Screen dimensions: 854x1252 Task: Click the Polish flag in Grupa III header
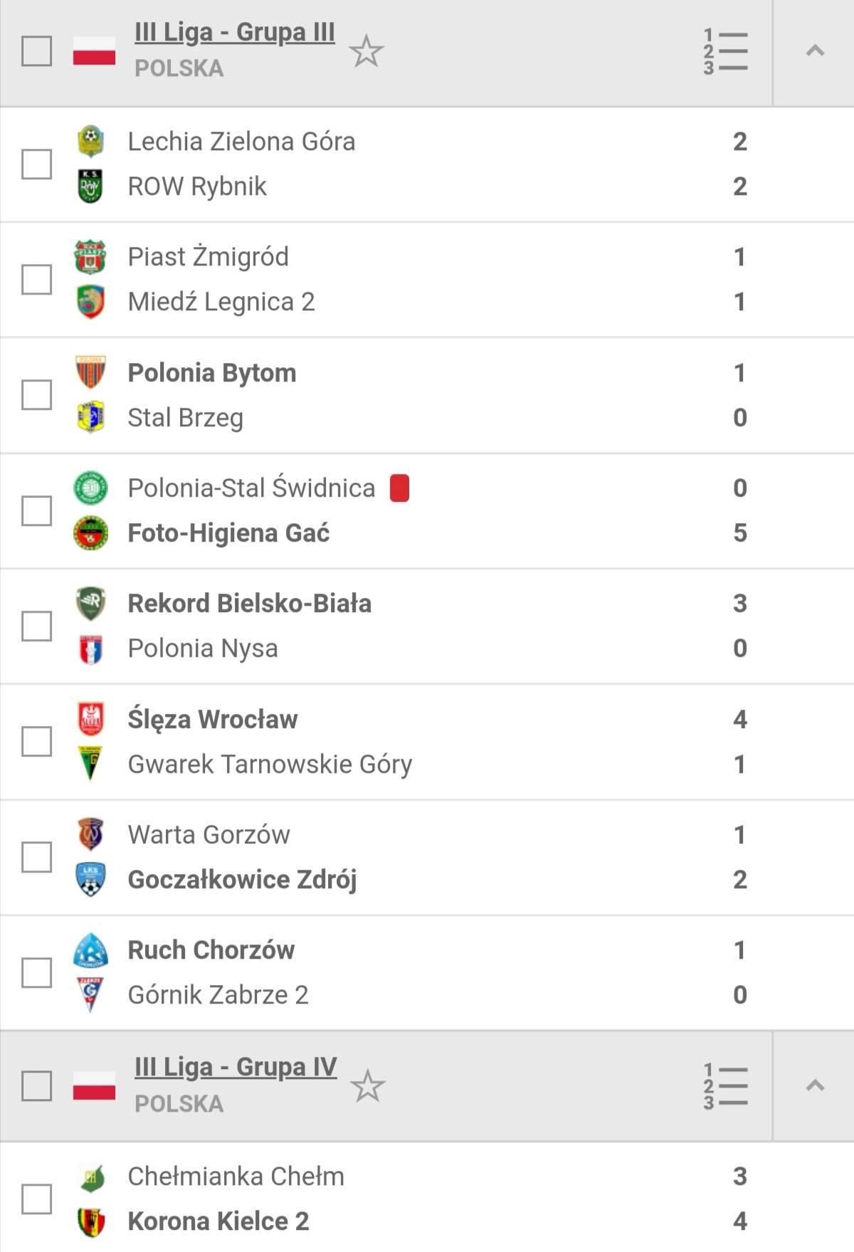94,51
